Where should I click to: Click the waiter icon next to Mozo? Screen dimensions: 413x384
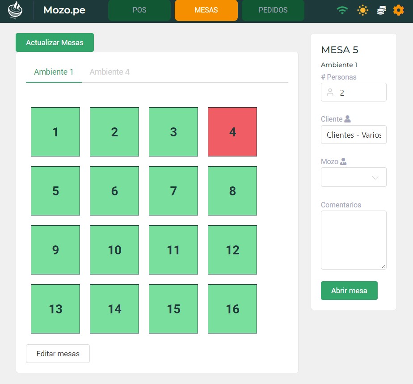343,162
